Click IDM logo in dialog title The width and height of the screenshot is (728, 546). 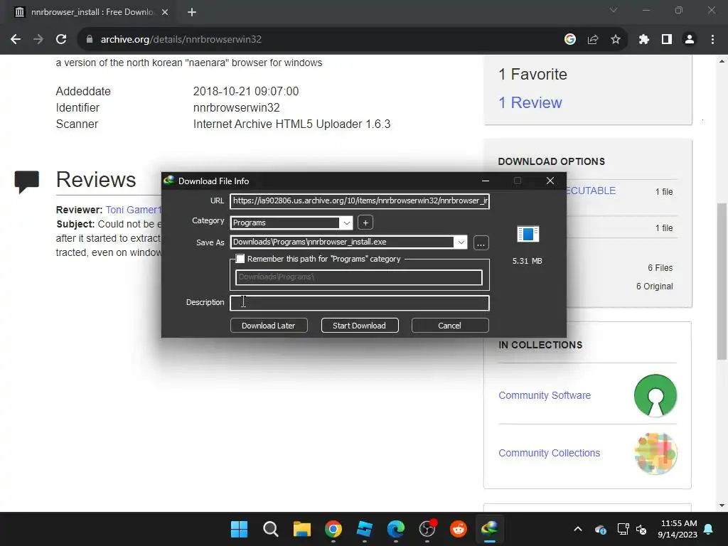click(169, 181)
